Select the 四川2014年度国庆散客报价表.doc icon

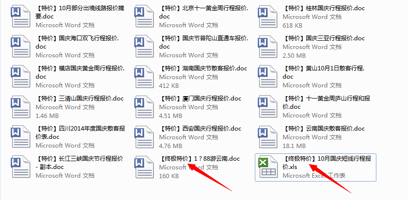click(x=20, y=136)
